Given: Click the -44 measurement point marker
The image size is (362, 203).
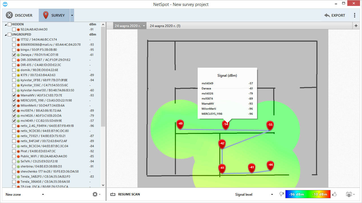Looking at the screenshot, I should coord(270,165).
